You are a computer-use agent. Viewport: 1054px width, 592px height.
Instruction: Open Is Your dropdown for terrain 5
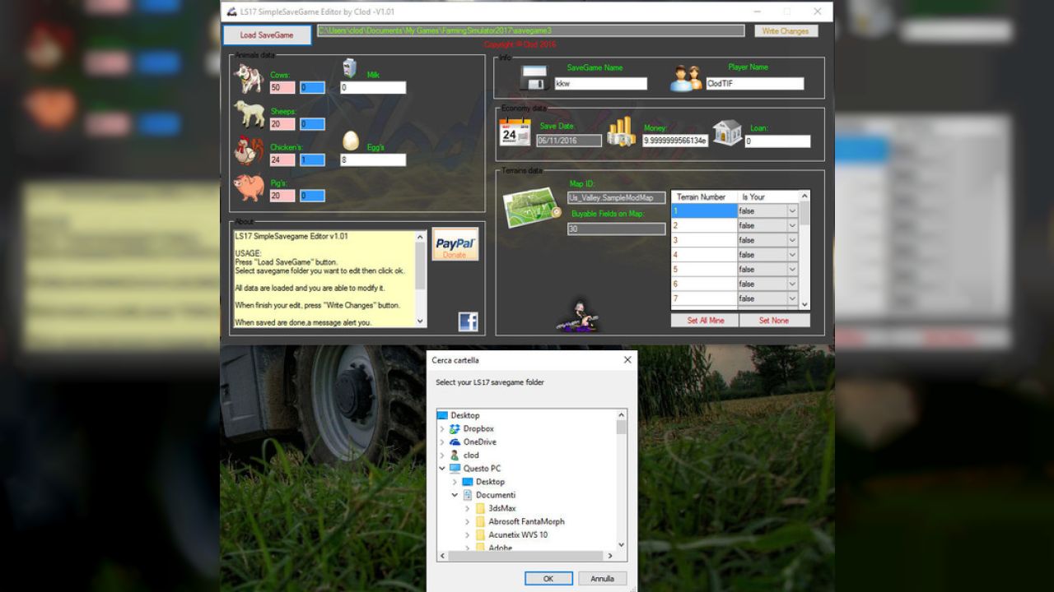point(792,270)
